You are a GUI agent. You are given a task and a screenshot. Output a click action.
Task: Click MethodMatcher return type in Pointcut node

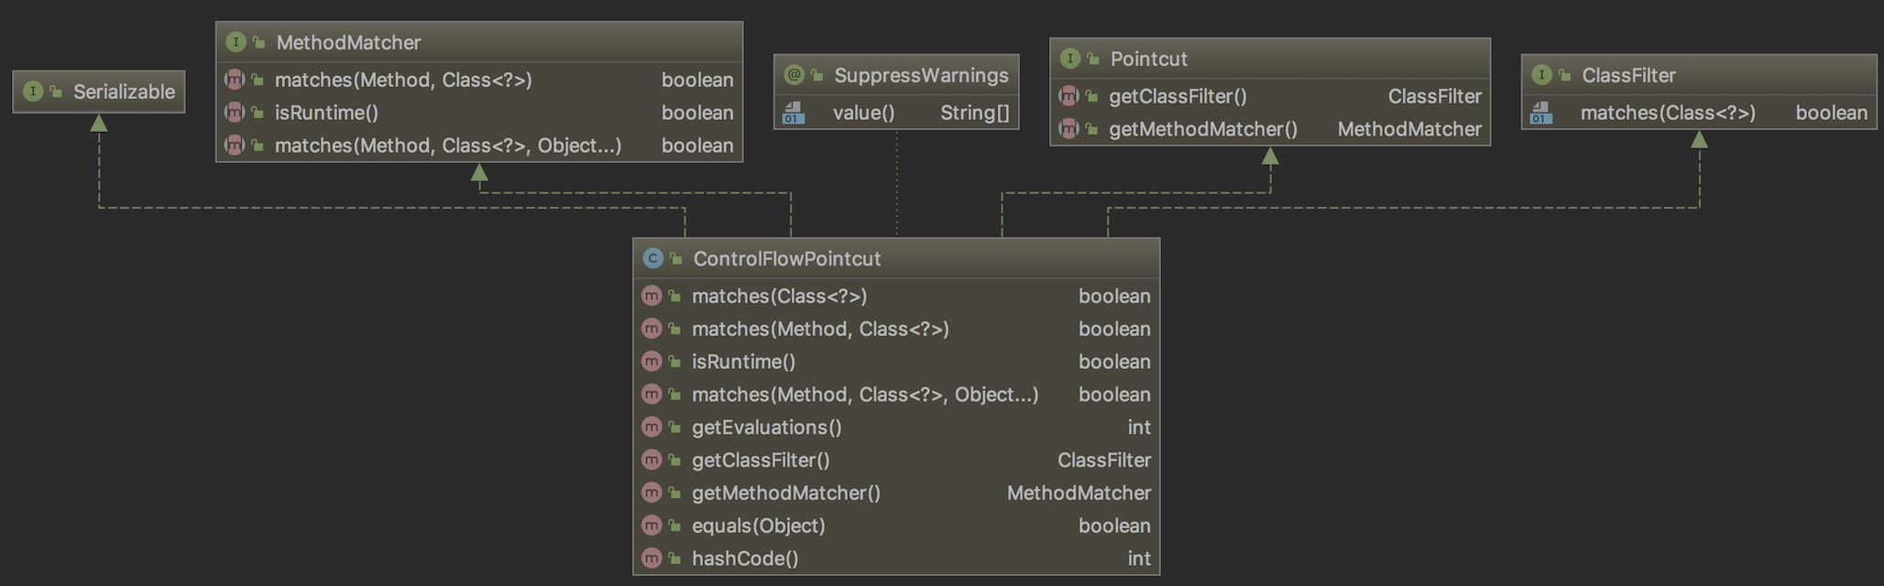pyautogui.click(x=1409, y=129)
